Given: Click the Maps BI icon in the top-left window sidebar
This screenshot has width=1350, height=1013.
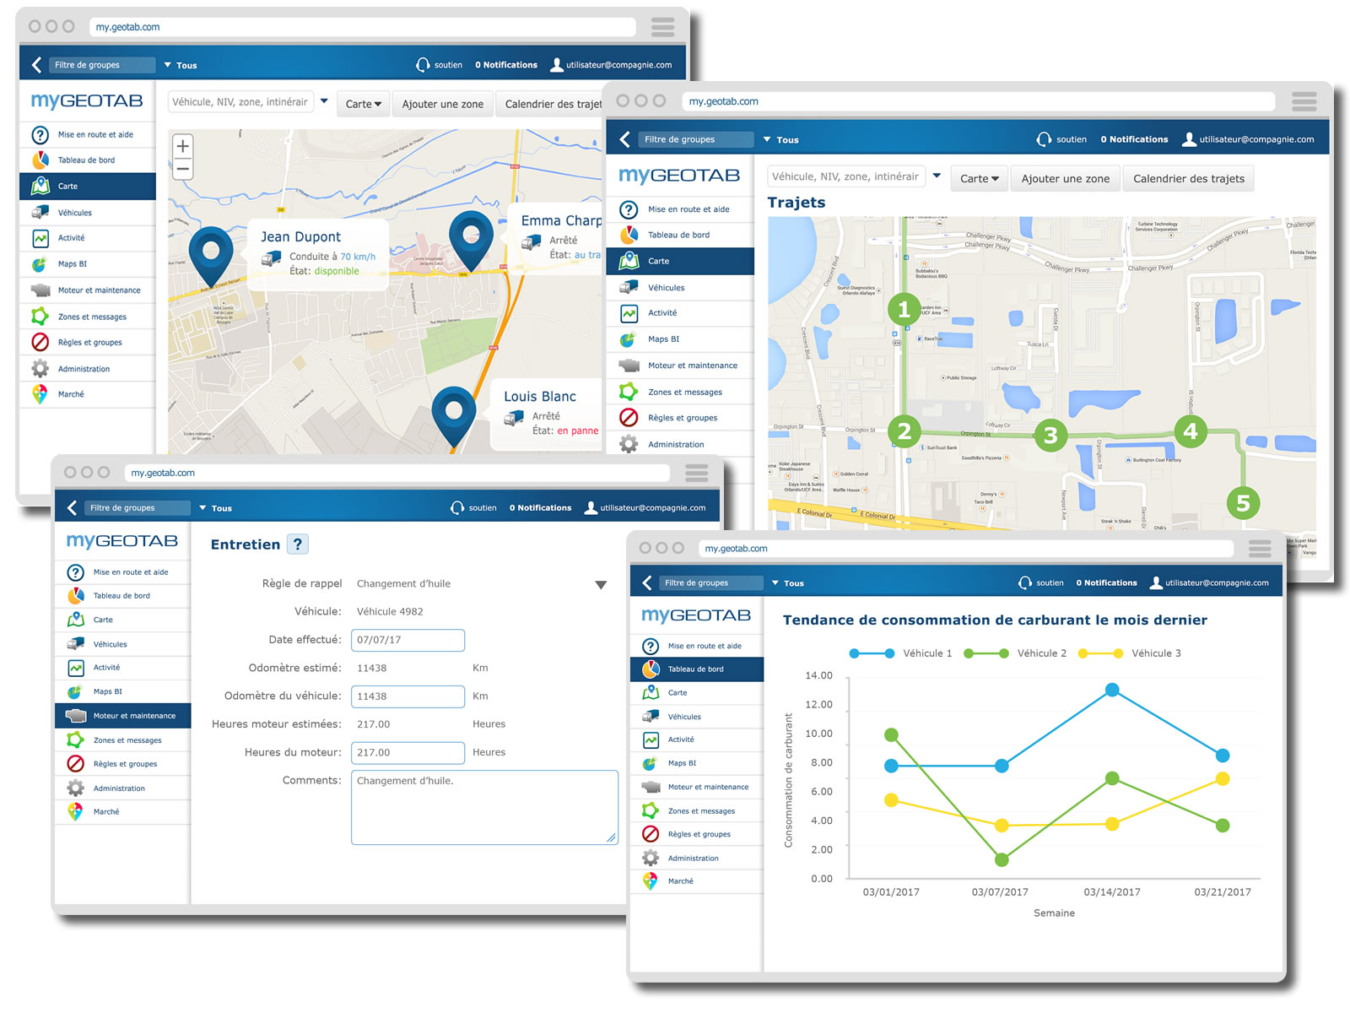Looking at the screenshot, I should [x=40, y=264].
